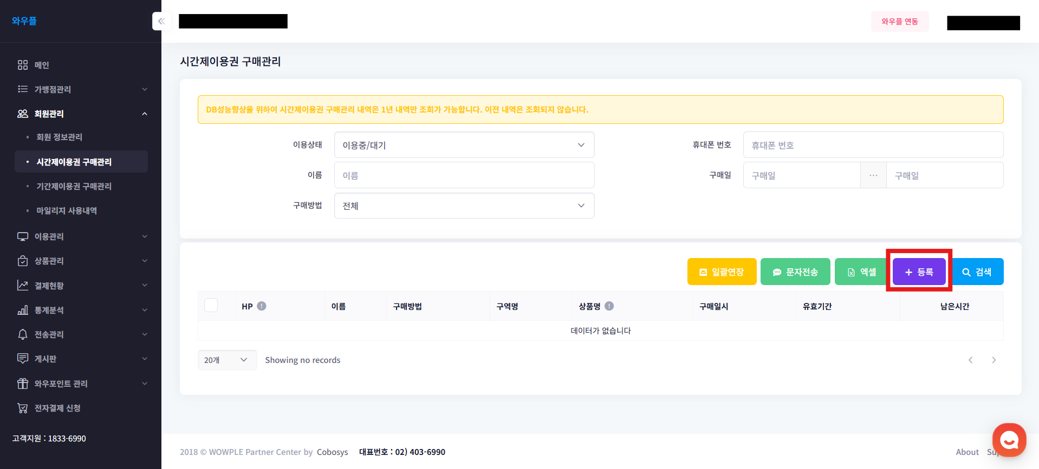Click the 상품명 column info icon

[x=609, y=306]
